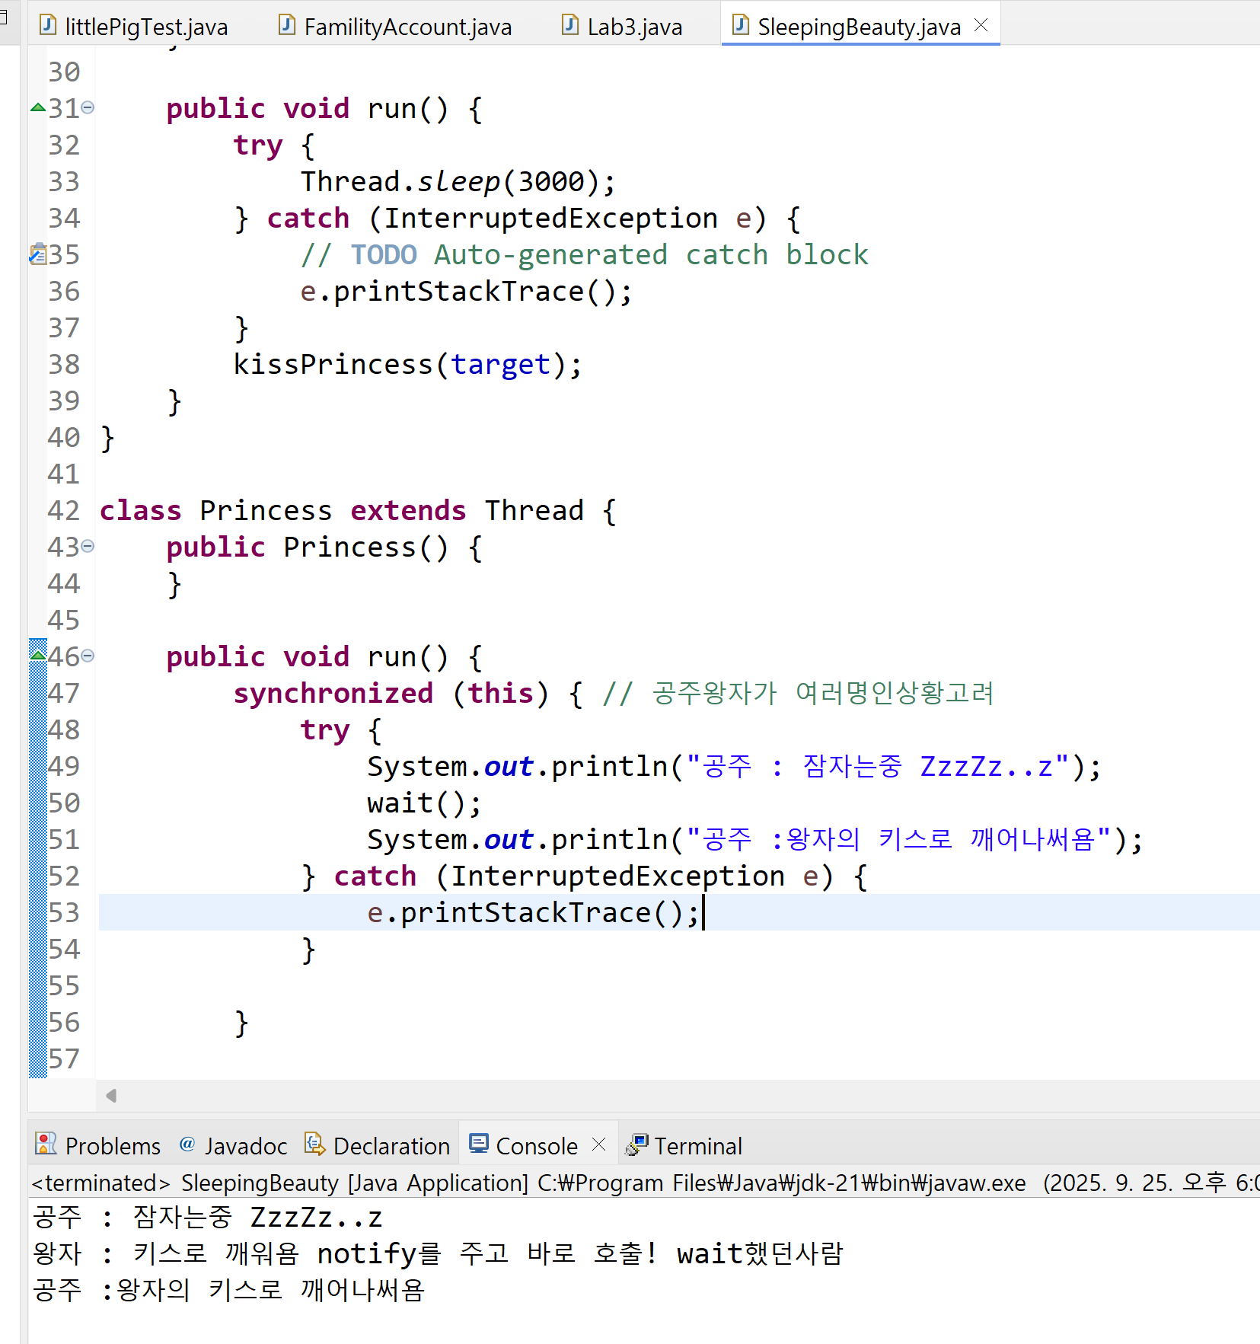Switch to the Declaration view tab
The height and width of the screenshot is (1344, 1260).
[x=378, y=1145]
